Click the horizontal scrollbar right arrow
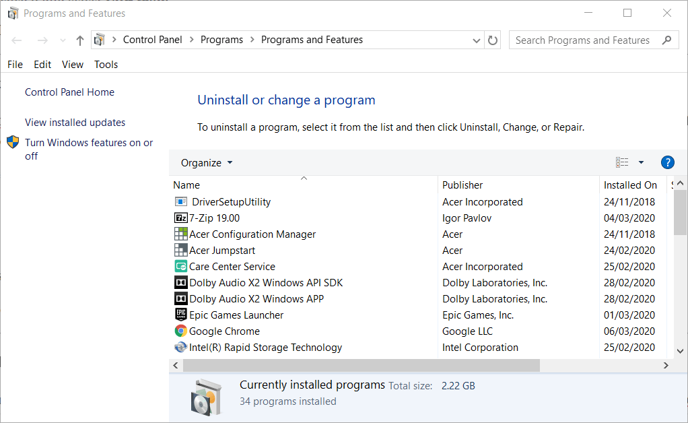 coord(666,365)
